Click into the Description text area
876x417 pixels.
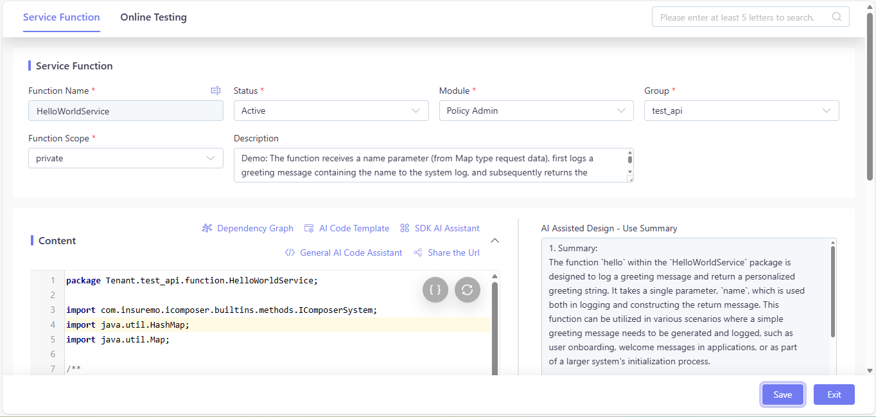pyautogui.click(x=429, y=165)
